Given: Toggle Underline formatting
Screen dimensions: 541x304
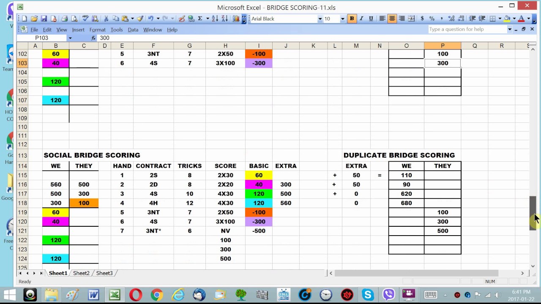Looking at the screenshot, I should pyautogui.click(x=371, y=19).
